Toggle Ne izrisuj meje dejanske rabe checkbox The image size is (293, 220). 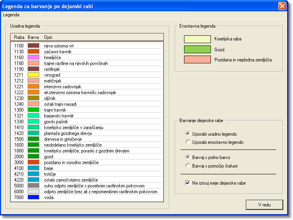[x=188, y=183]
